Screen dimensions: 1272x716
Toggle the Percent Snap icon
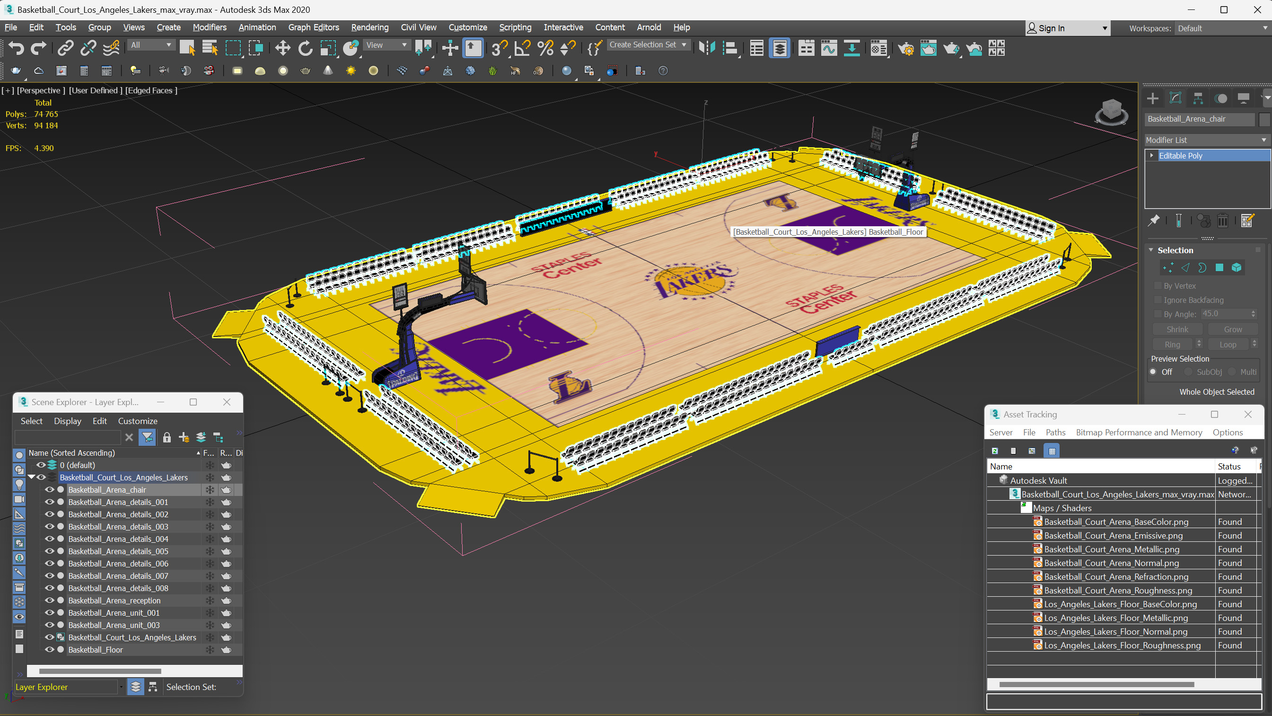545,48
